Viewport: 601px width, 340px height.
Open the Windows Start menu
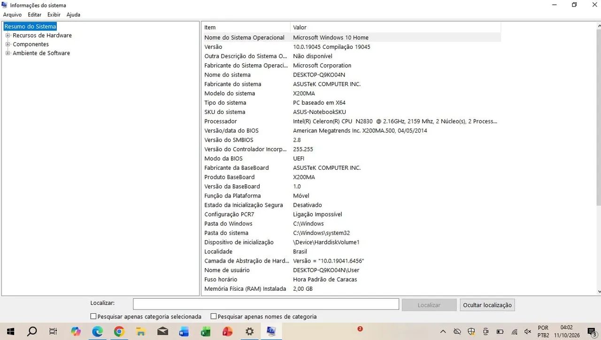tap(10, 332)
